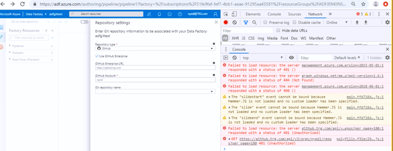Click the browser forward arrow

(x=12, y=4)
